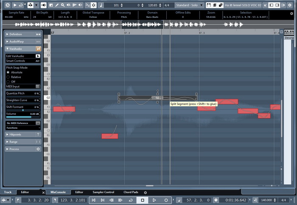Click the Solo Editor icon
Image resolution: width=297 pixels, height=205 pixels.
(8, 5)
